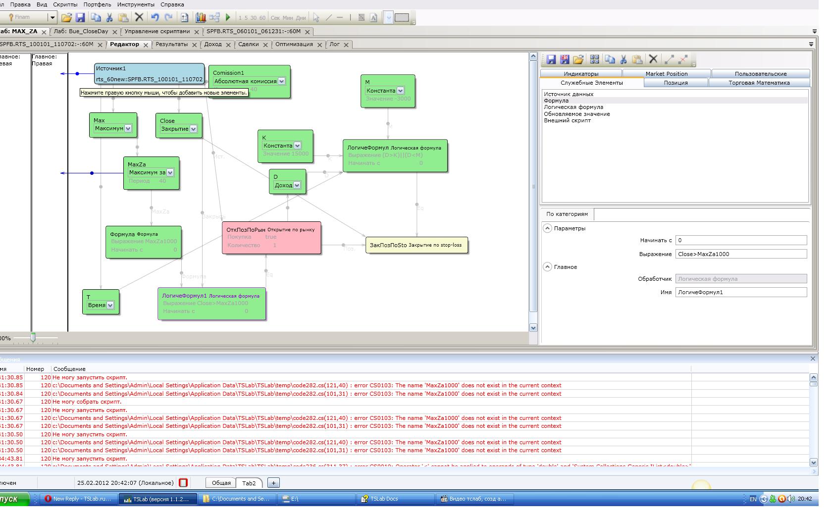
Task: Click the zoom slider below the editor canvas
Action: click(x=33, y=338)
